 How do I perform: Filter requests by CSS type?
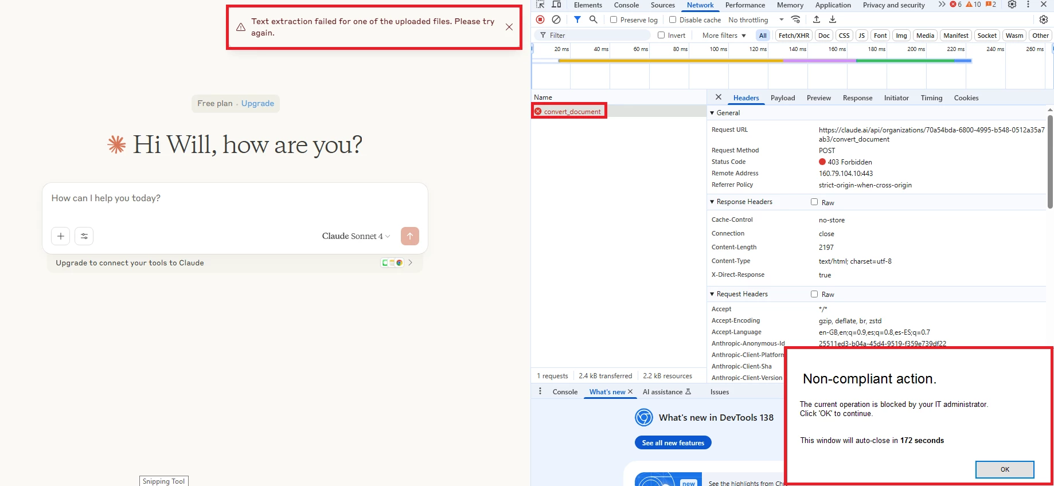(844, 36)
